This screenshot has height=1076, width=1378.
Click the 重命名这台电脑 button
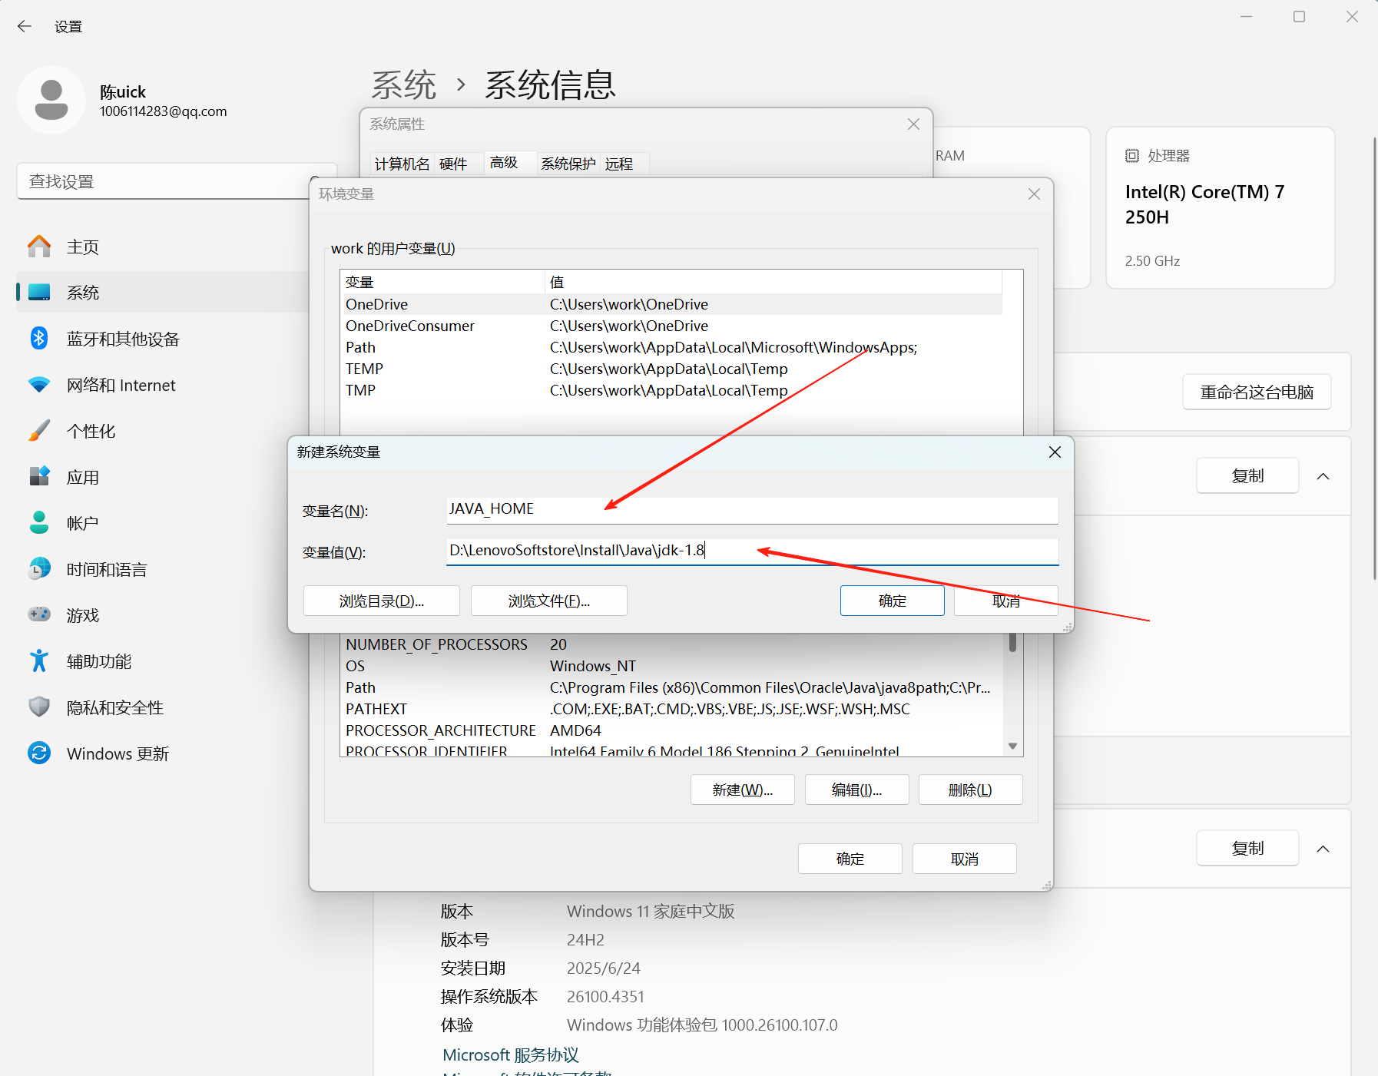point(1256,392)
